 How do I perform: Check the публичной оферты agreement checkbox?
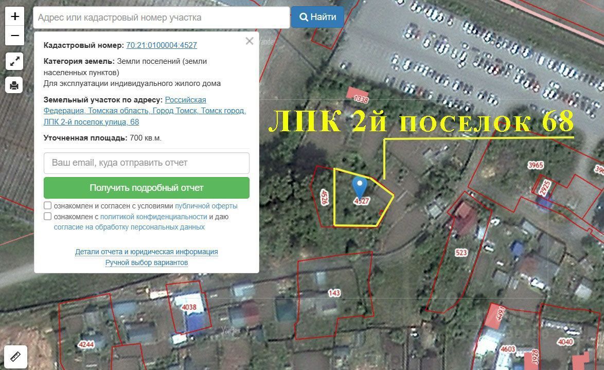48,205
